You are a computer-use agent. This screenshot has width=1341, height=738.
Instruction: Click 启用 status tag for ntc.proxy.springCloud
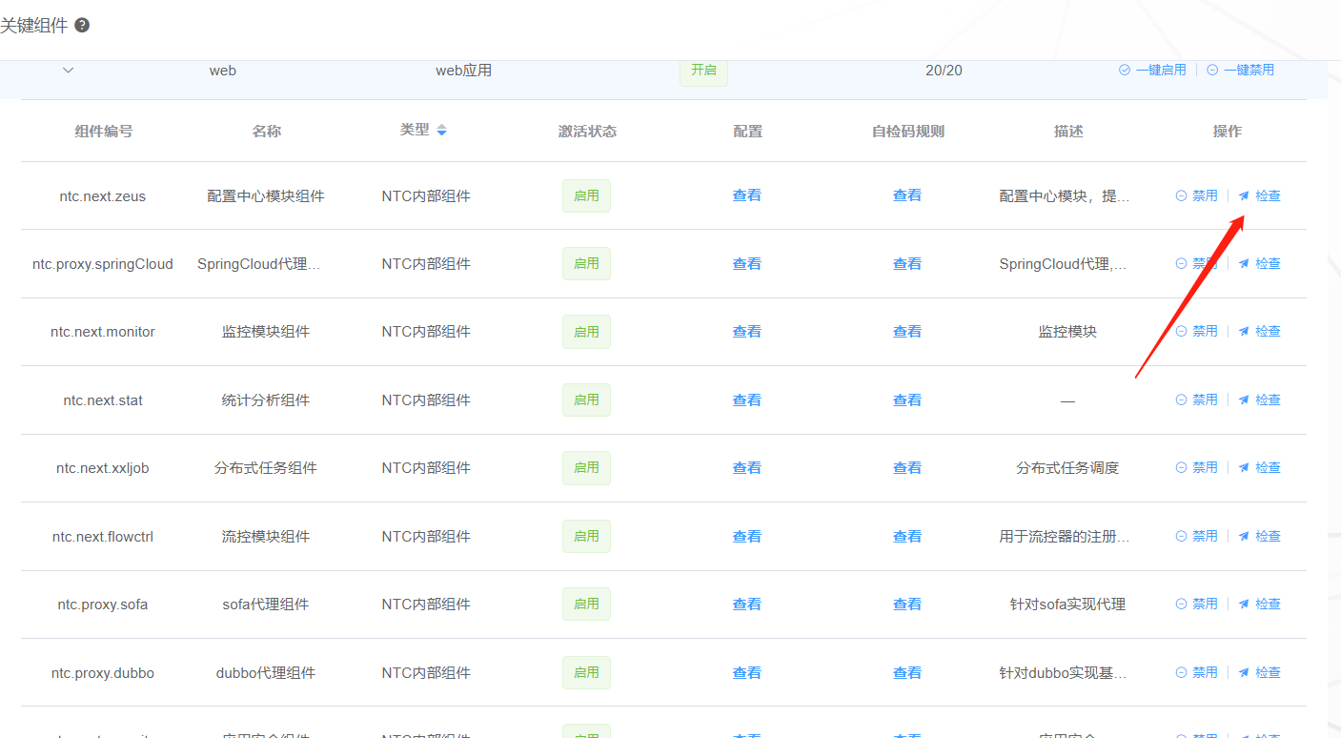(x=586, y=263)
